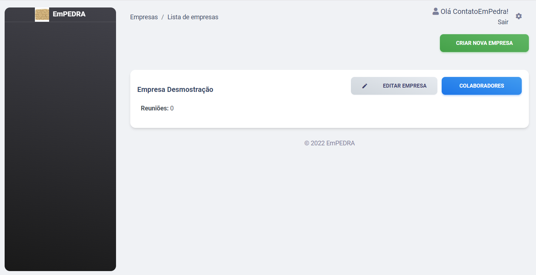Click the EmPEDRA stone logo image
This screenshot has width=536, height=275.
pyautogui.click(x=42, y=15)
